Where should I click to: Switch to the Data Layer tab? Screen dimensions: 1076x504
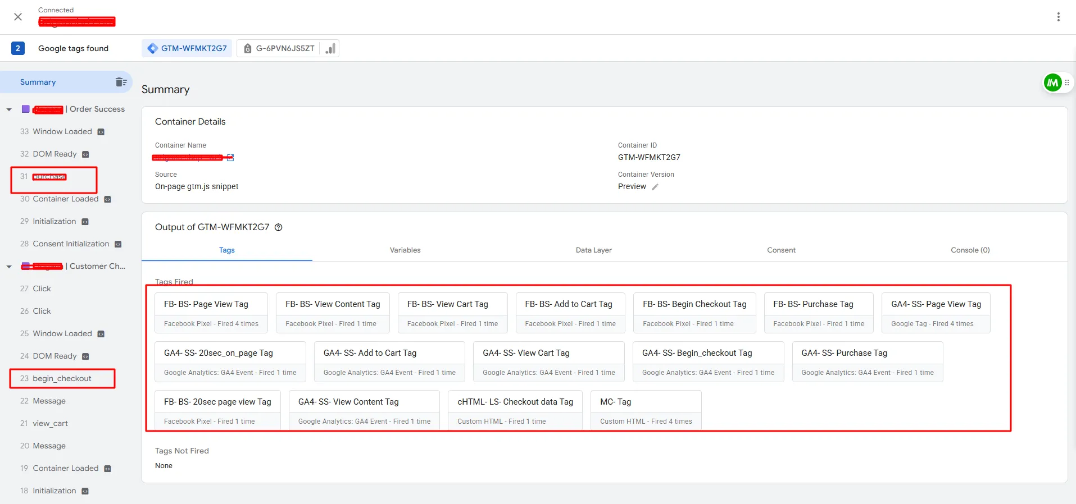coord(593,250)
